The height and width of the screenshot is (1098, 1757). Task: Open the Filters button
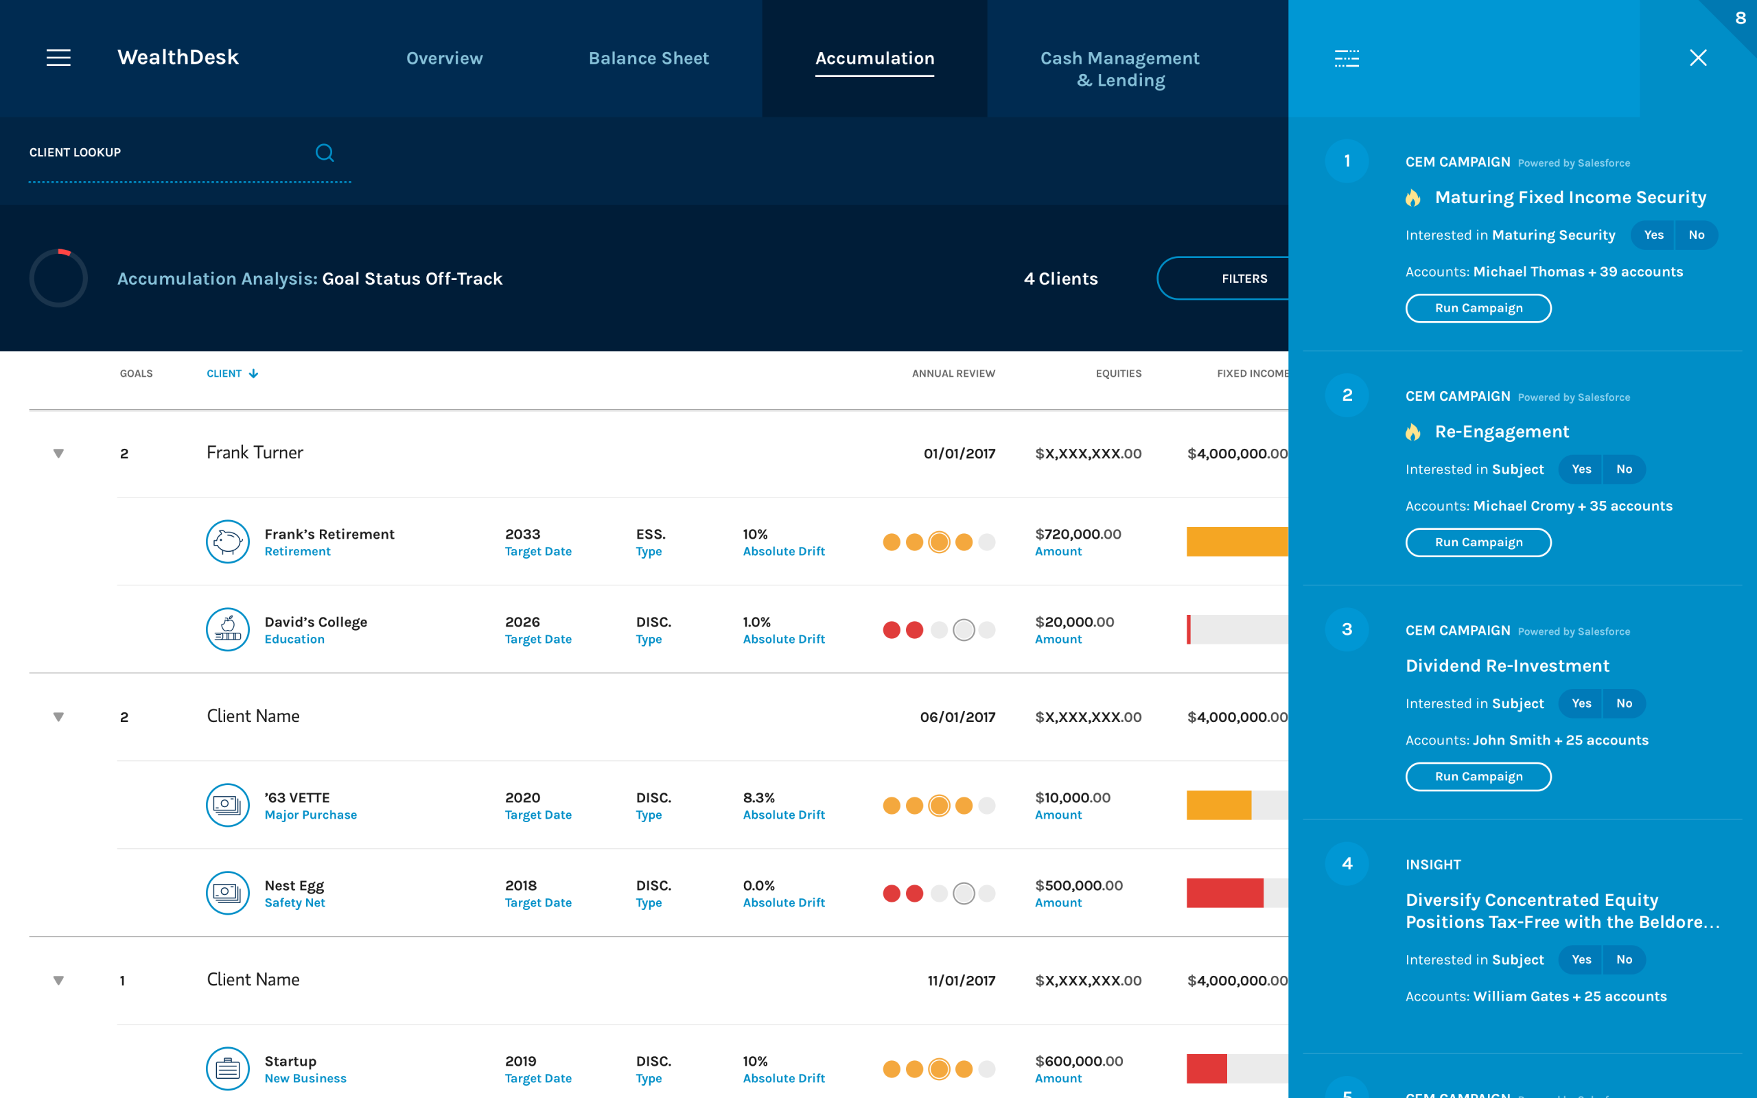coord(1243,278)
